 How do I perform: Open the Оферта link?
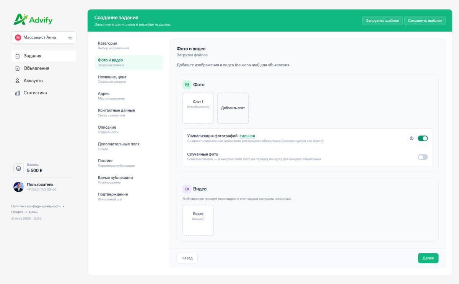[x=17, y=212]
